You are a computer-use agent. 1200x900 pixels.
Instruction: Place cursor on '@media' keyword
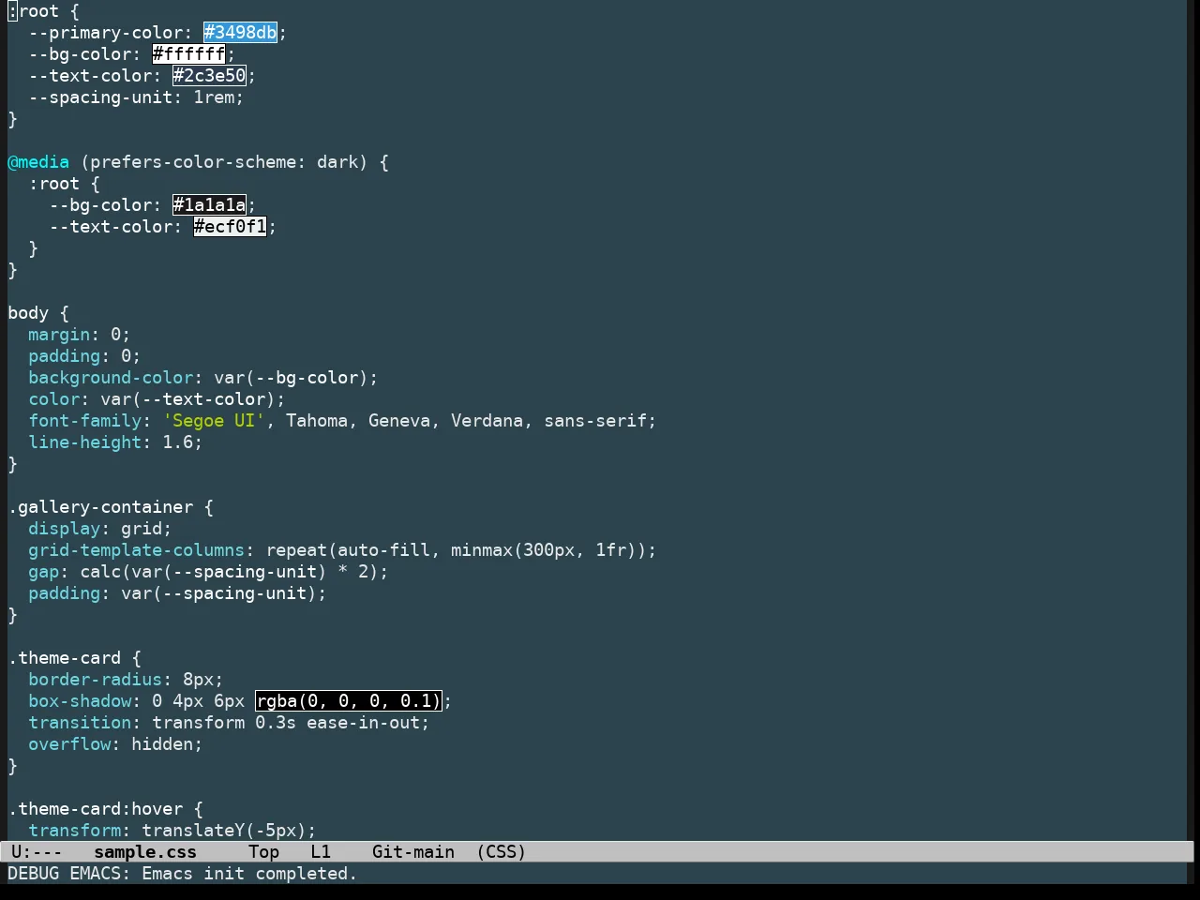click(38, 162)
